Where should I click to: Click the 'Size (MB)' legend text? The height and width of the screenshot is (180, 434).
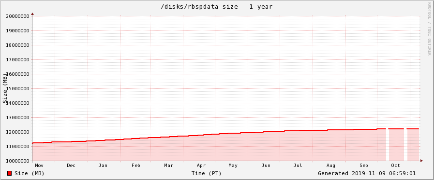30,173
